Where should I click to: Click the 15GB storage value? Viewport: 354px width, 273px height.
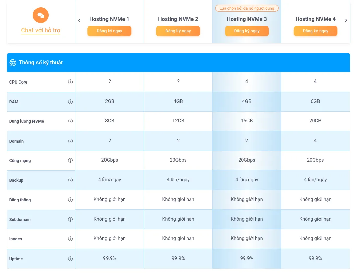pos(247,121)
